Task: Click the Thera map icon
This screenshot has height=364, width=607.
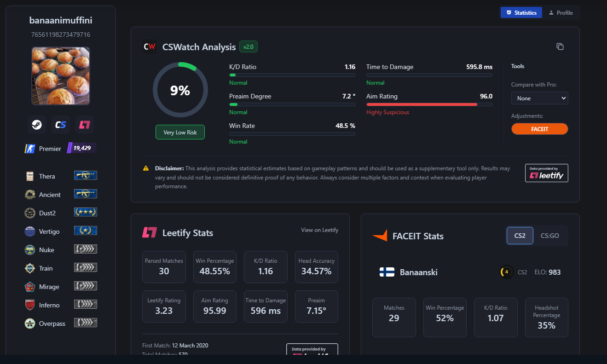Action: pyautogui.click(x=30, y=176)
